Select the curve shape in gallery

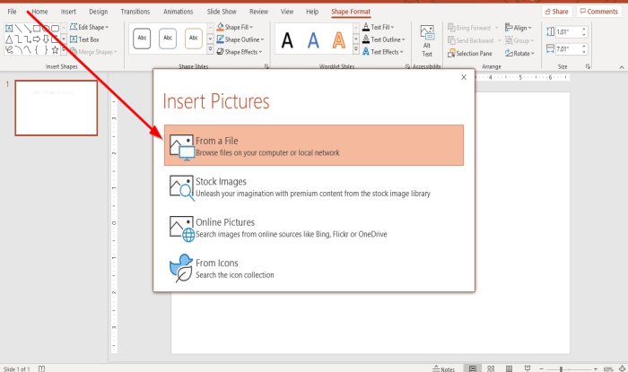pos(28,50)
